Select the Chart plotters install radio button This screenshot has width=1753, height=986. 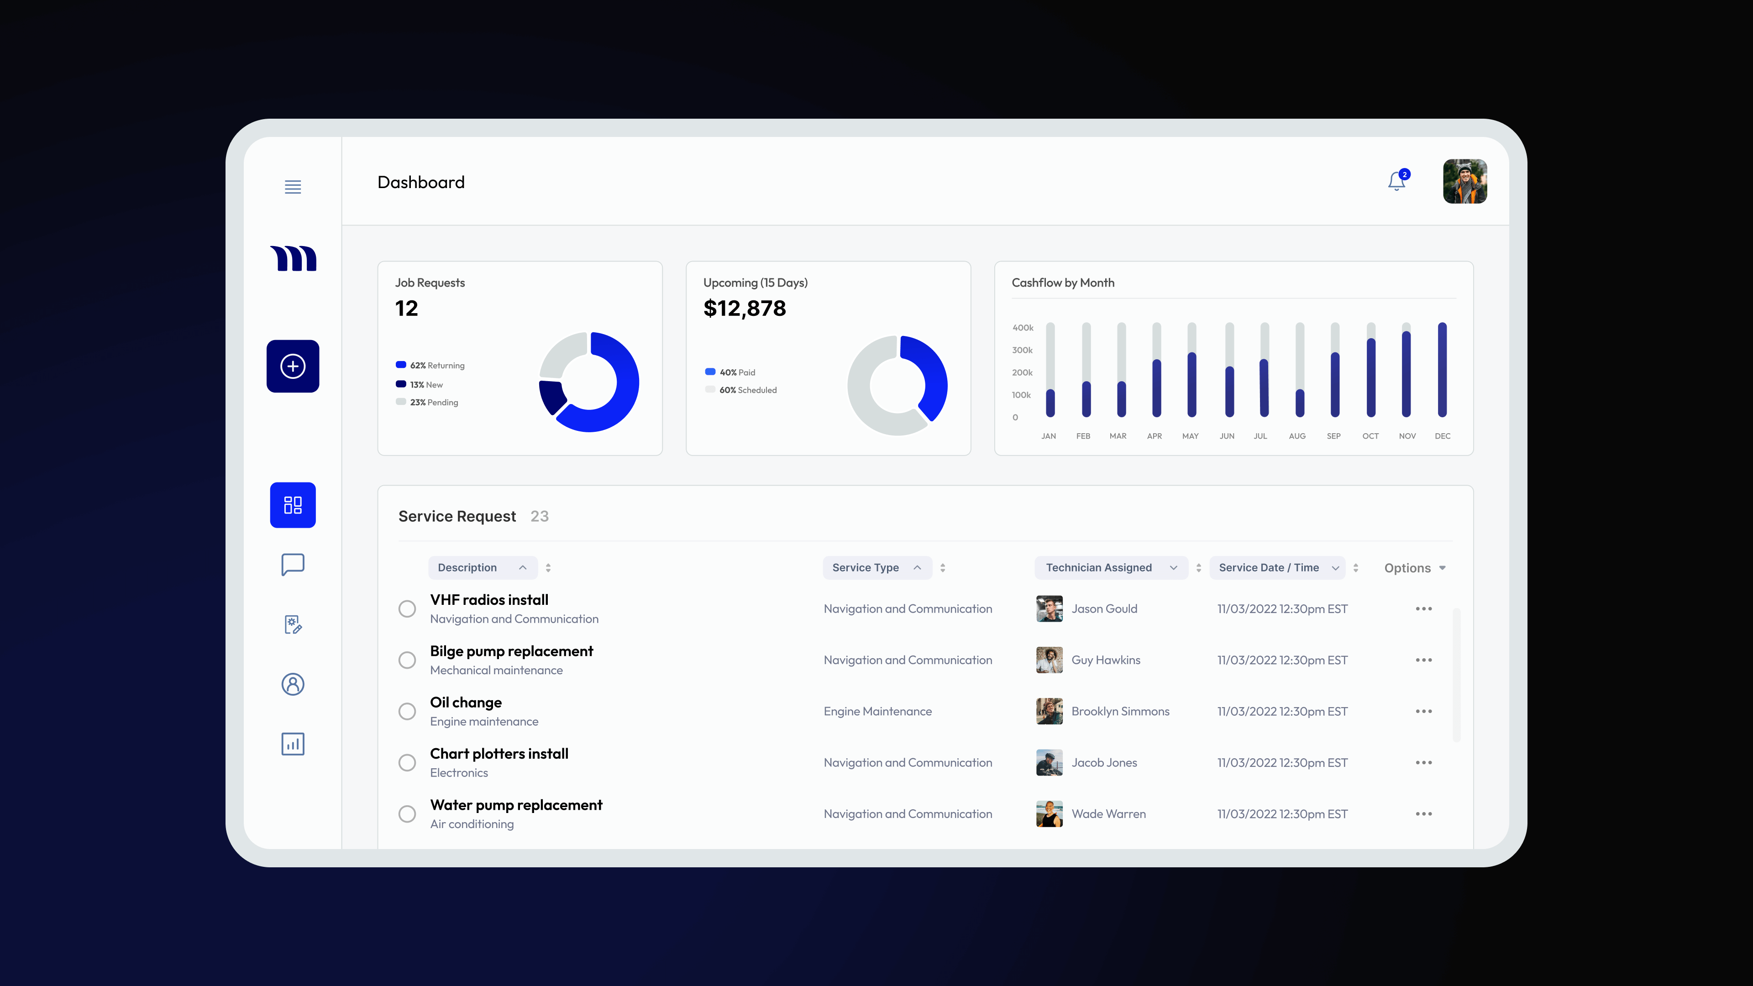coord(407,763)
